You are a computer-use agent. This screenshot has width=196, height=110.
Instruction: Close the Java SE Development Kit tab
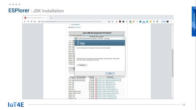tap(47, 18)
